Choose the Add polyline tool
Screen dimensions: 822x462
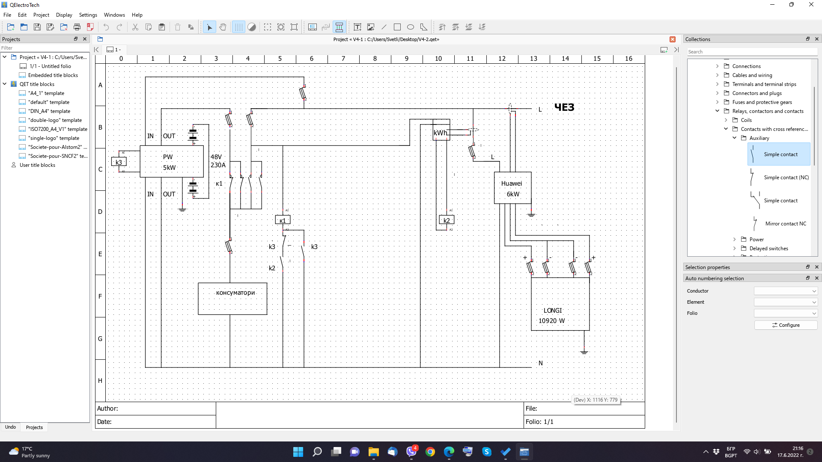click(x=423, y=27)
